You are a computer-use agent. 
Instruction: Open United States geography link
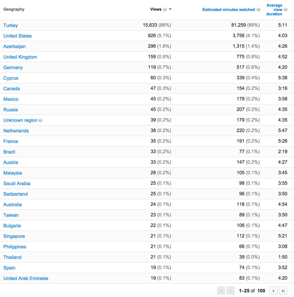point(17,36)
